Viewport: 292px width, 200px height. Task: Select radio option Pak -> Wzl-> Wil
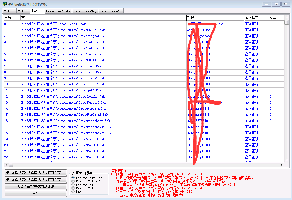pyautogui.click(x=73, y=182)
